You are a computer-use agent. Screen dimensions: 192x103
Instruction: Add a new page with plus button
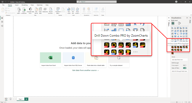click(26, 99)
